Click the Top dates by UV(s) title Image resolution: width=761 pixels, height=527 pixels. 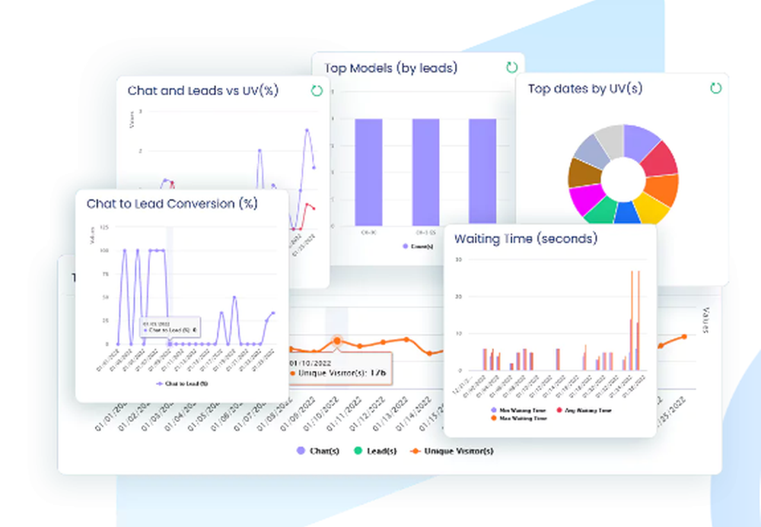tap(584, 89)
